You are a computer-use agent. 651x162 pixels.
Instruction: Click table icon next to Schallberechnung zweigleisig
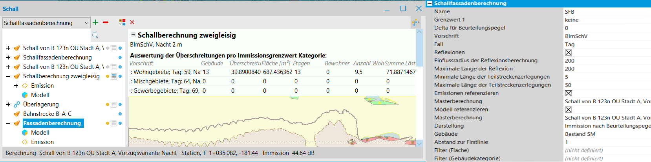114,76
